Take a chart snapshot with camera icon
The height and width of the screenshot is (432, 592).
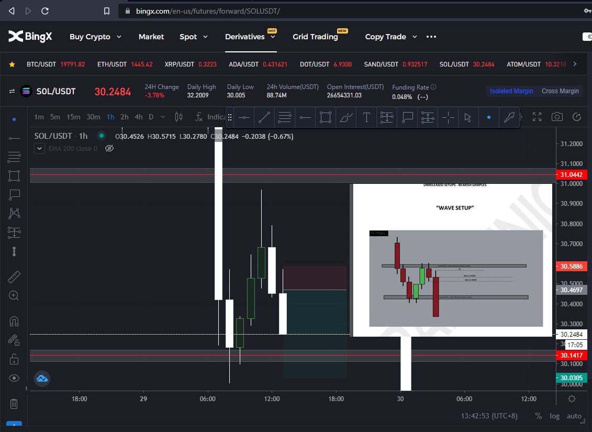[557, 117]
